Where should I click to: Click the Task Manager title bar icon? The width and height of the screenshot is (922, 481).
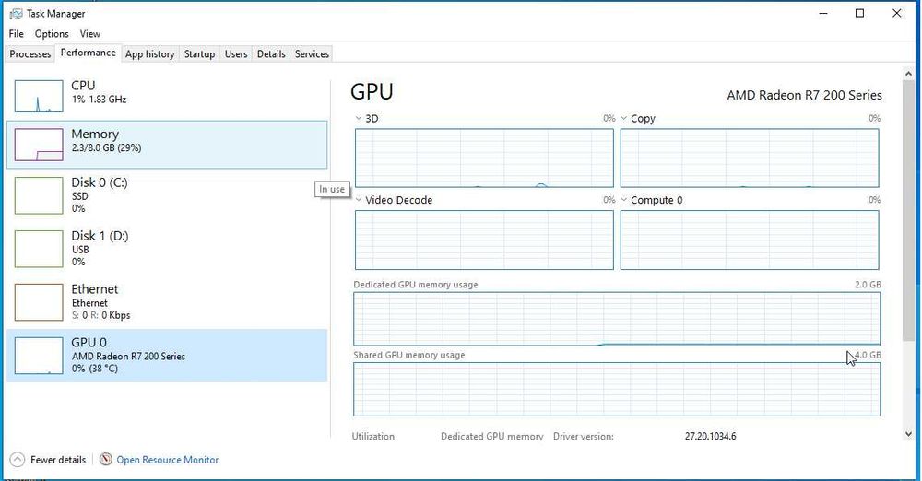(15, 14)
